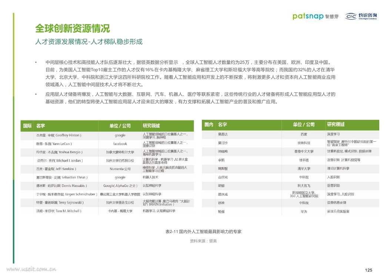
Task: Click the page number 125
Action: (x=369, y=270)
